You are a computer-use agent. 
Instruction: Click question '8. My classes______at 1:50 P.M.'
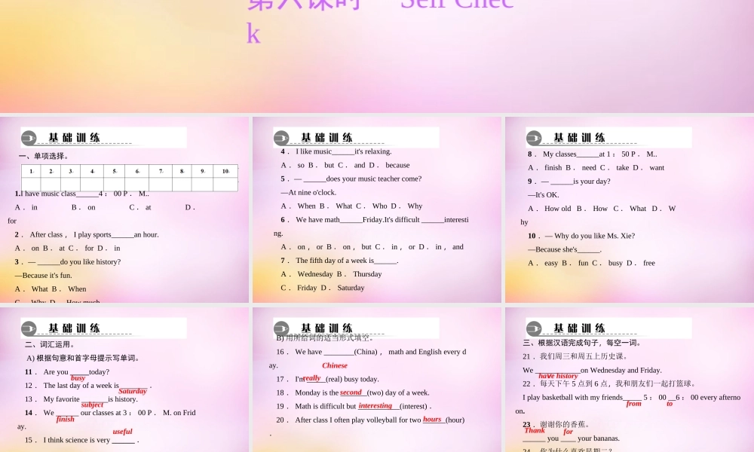[593, 154]
